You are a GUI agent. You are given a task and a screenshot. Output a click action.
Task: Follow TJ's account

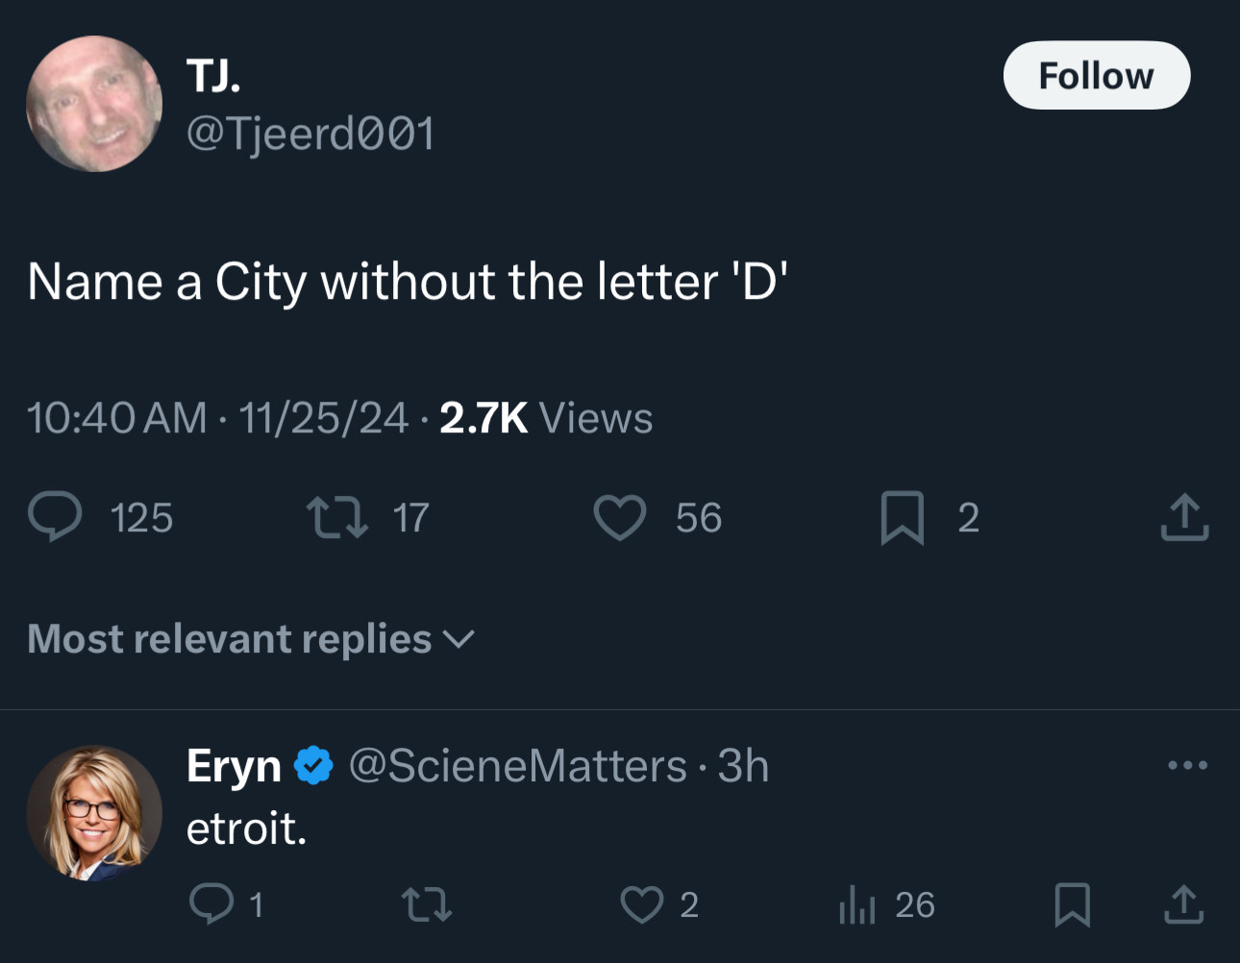coord(1097,75)
